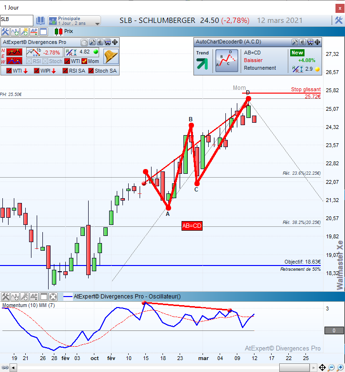The image size is (345, 372).
Task: Click the 'Momentum (10) MM (7)' label
Action: click(x=29, y=305)
